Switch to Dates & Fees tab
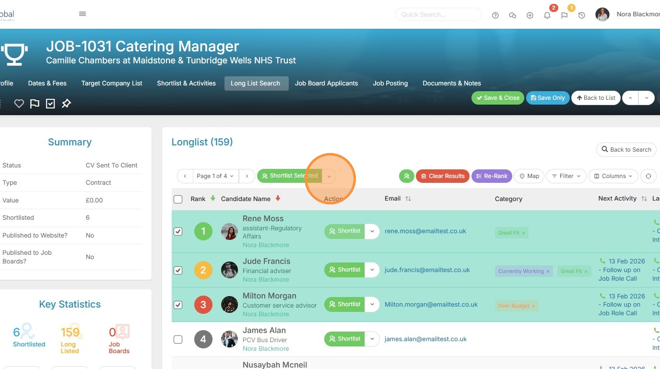This screenshot has width=660, height=369. click(x=47, y=83)
